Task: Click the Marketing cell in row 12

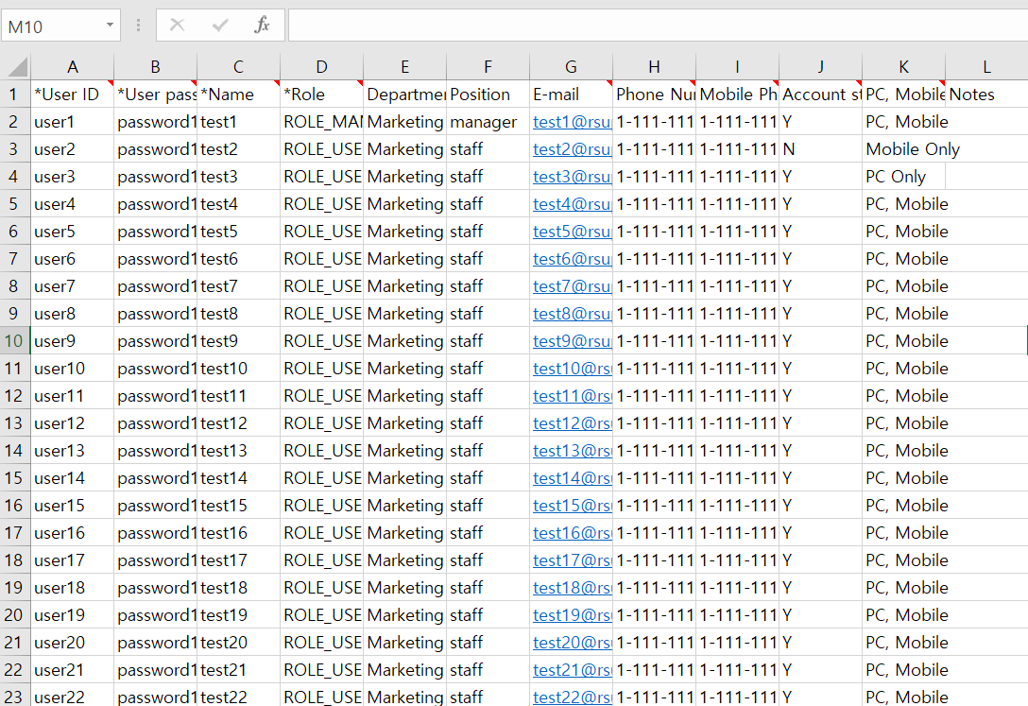Action: [404, 396]
